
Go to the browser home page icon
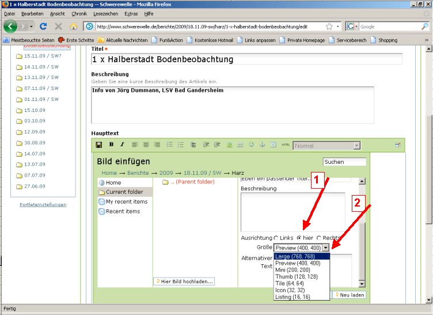click(x=73, y=27)
